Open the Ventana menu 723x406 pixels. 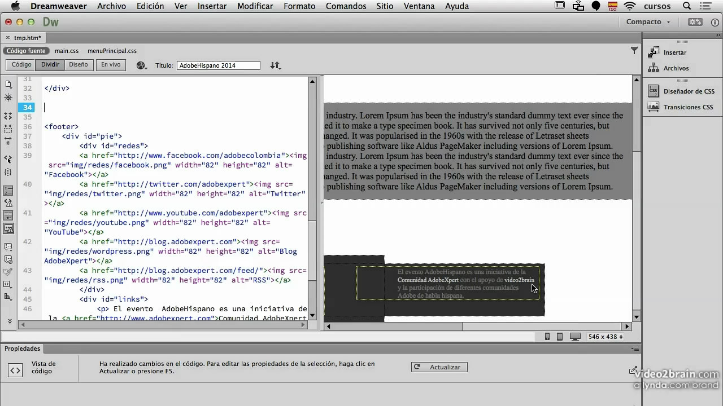(x=419, y=6)
